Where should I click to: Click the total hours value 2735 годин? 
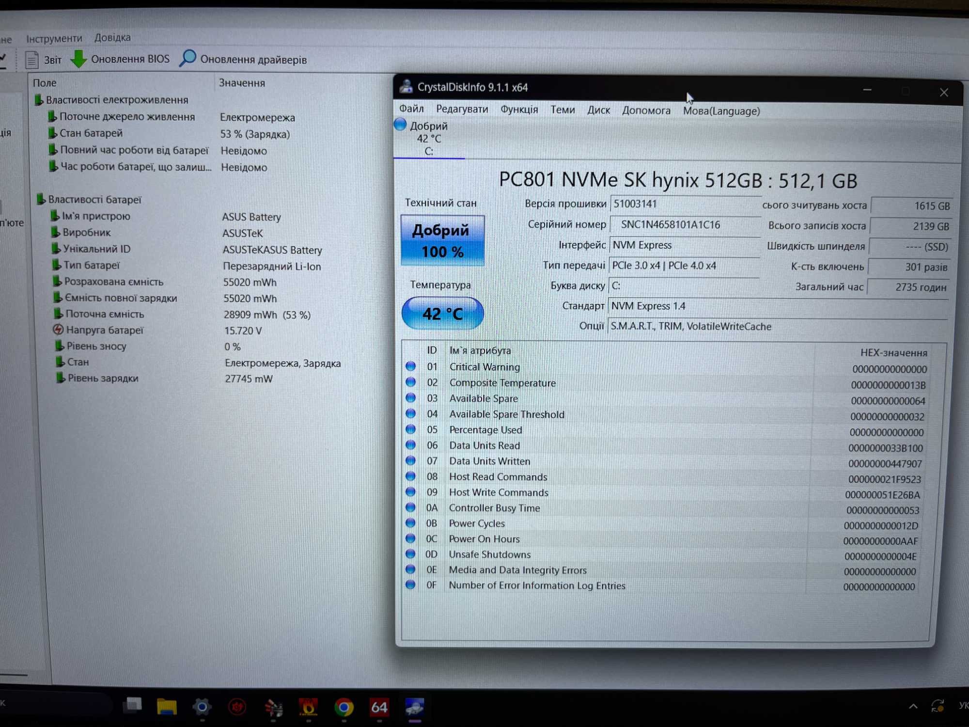tap(908, 287)
